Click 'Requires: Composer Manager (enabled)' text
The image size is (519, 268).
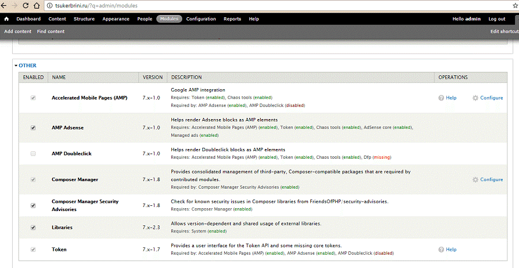212,209
